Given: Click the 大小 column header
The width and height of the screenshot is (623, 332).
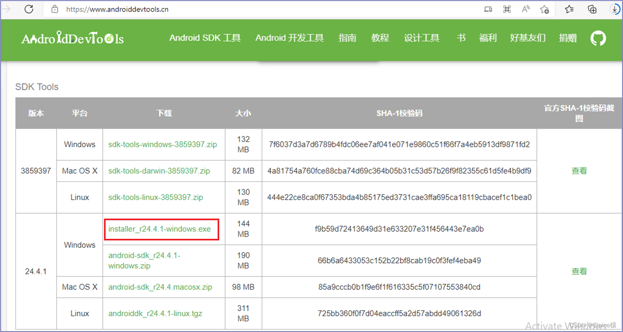Looking at the screenshot, I should (x=243, y=113).
